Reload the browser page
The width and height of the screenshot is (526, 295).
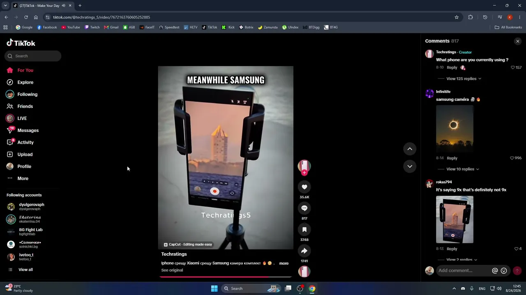tap(26, 17)
